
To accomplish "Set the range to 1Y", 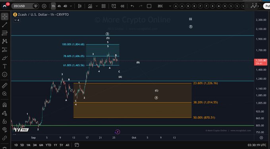I will [x=55, y=145].
